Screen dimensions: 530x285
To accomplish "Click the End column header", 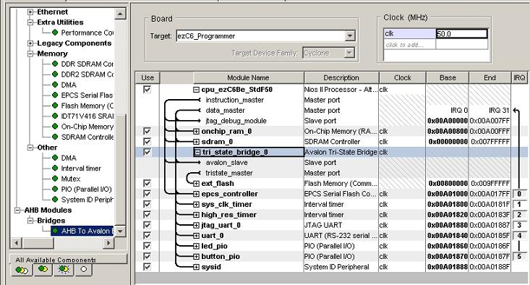I will (x=490, y=77).
